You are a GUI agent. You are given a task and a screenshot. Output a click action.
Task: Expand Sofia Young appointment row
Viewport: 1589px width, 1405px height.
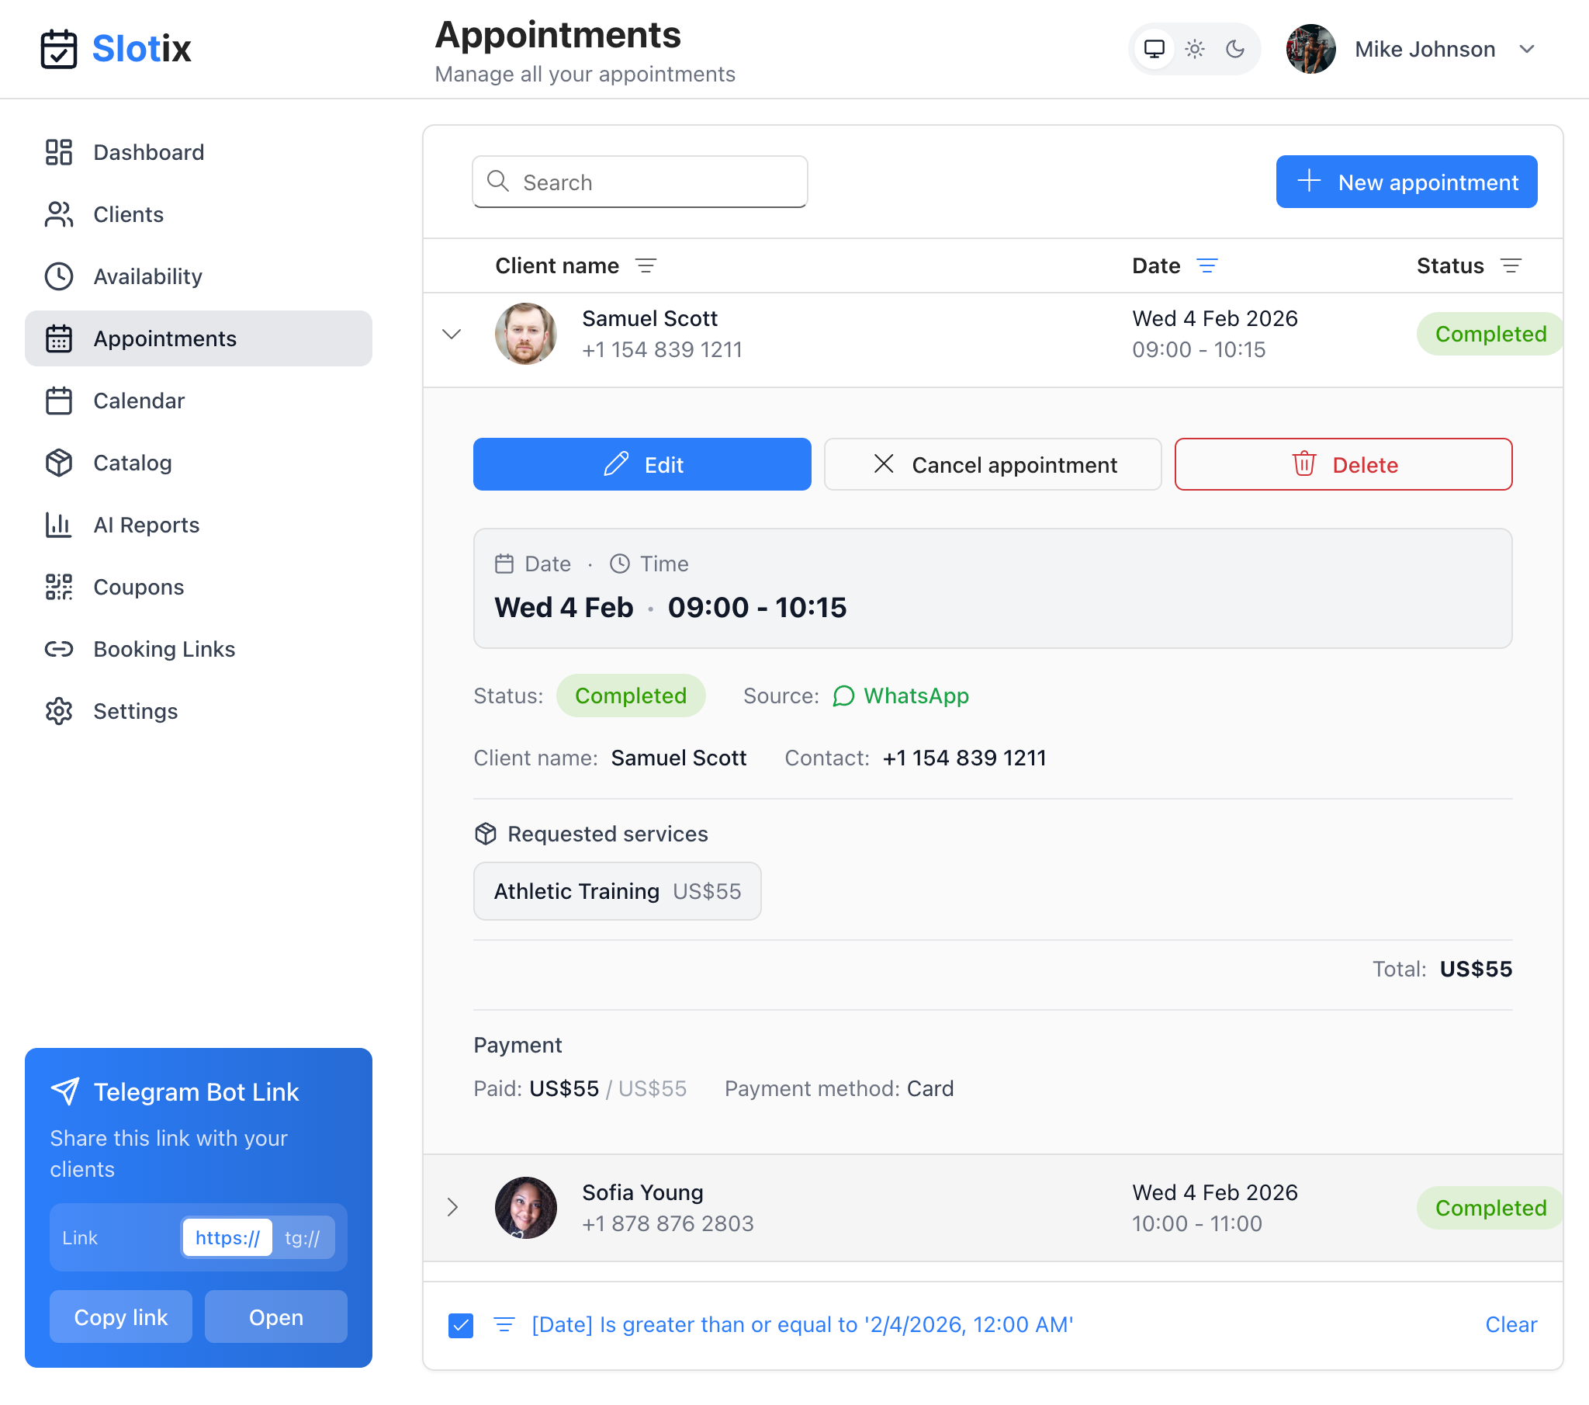click(x=452, y=1207)
